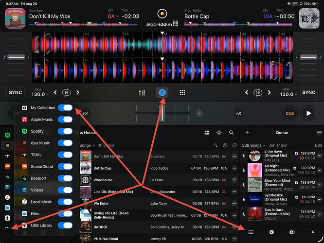Open queue tab list icon at bottom
The height and width of the screenshot is (243, 324).
point(251,232)
